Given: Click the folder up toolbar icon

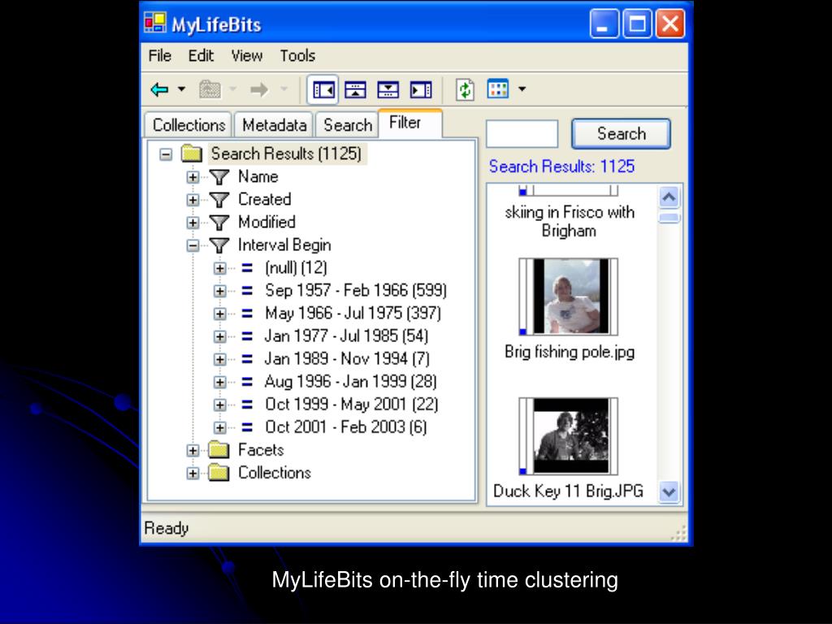Looking at the screenshot, I should pyautogui.click(x=210, y=89).
